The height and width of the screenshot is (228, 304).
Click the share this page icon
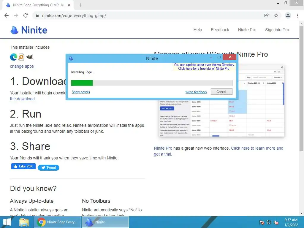point(266,15)
